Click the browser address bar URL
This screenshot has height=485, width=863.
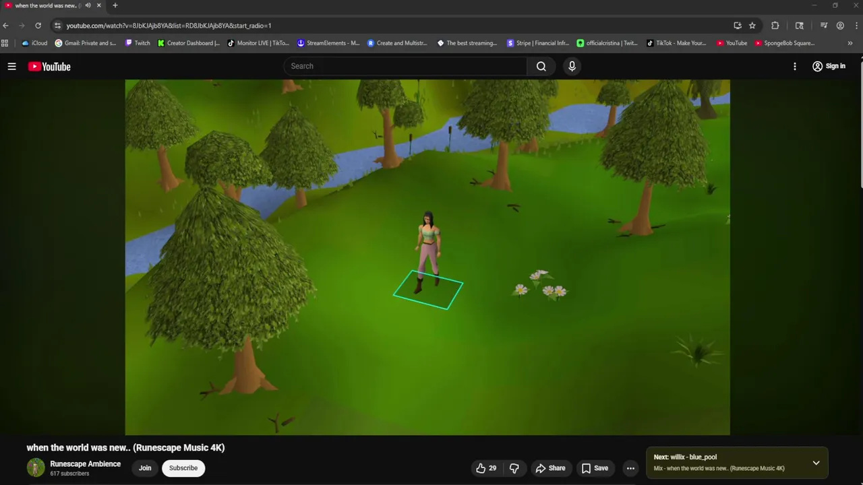[169, 26]
